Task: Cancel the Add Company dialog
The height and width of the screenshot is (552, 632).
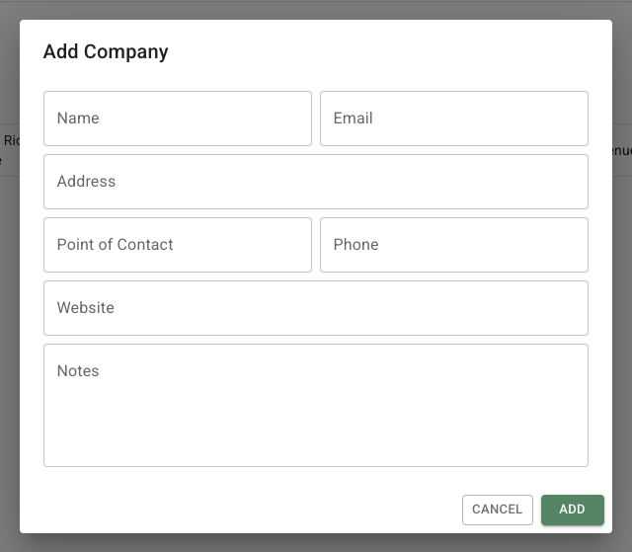Action: (498, 510)
